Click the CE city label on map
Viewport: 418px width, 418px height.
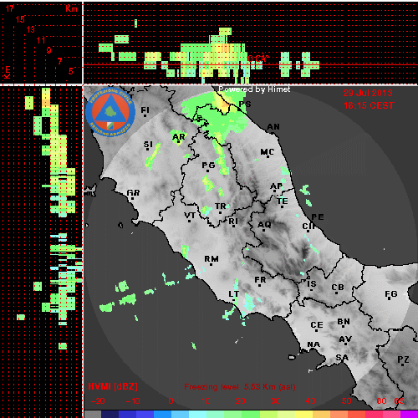click(317, 325)
